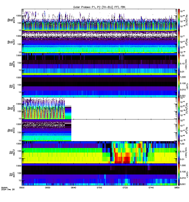Click the 1000 tick on thc eac34 axis
189x202 pixels.
tap(19, 104)
